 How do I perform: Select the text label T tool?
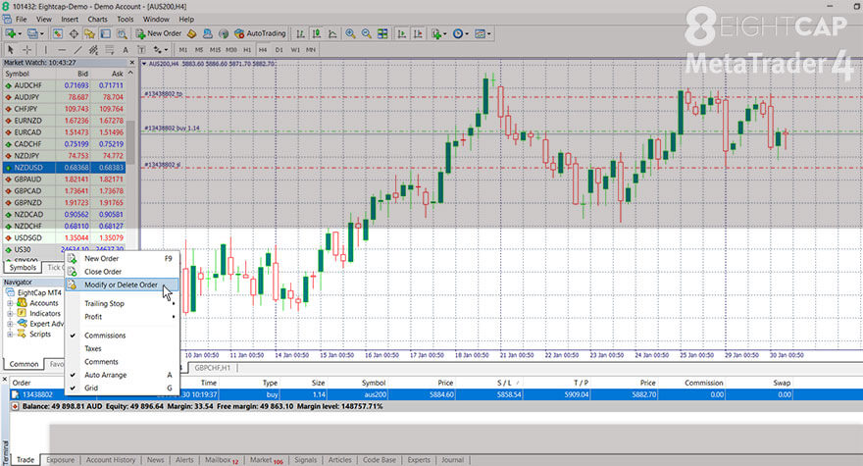click(x=141, y=50)
